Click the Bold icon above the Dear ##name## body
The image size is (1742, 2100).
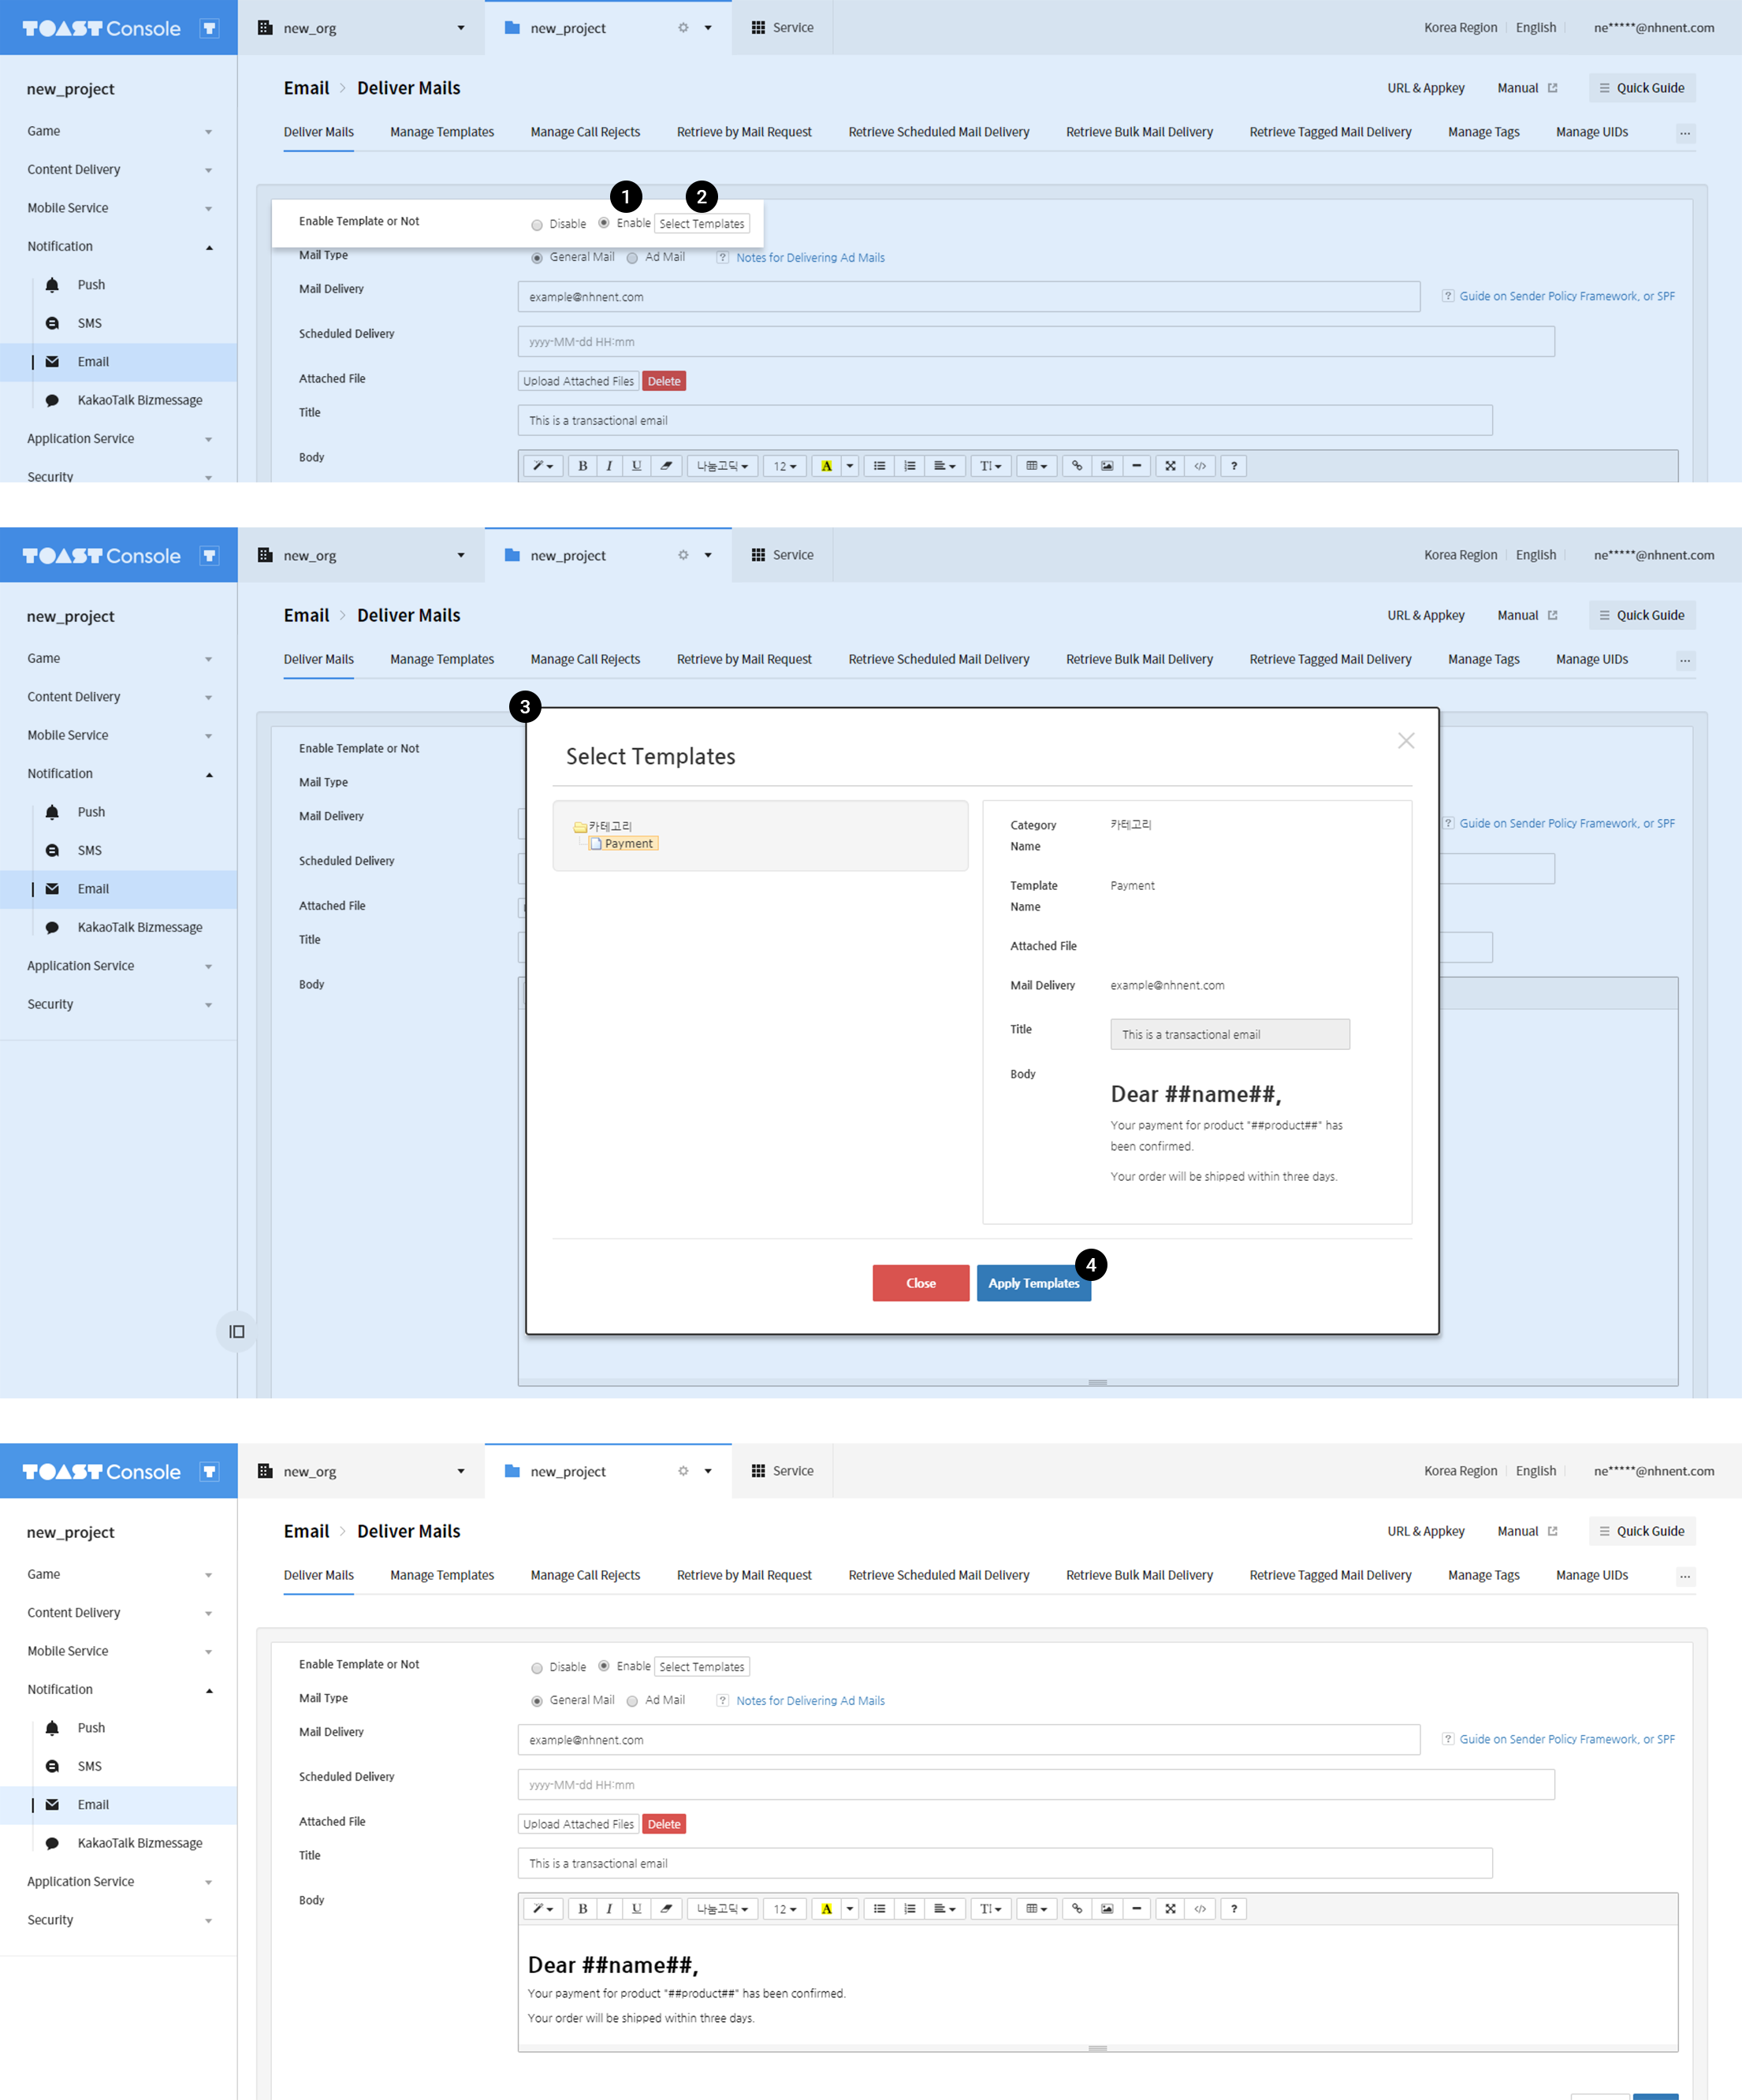point(582,1908)
